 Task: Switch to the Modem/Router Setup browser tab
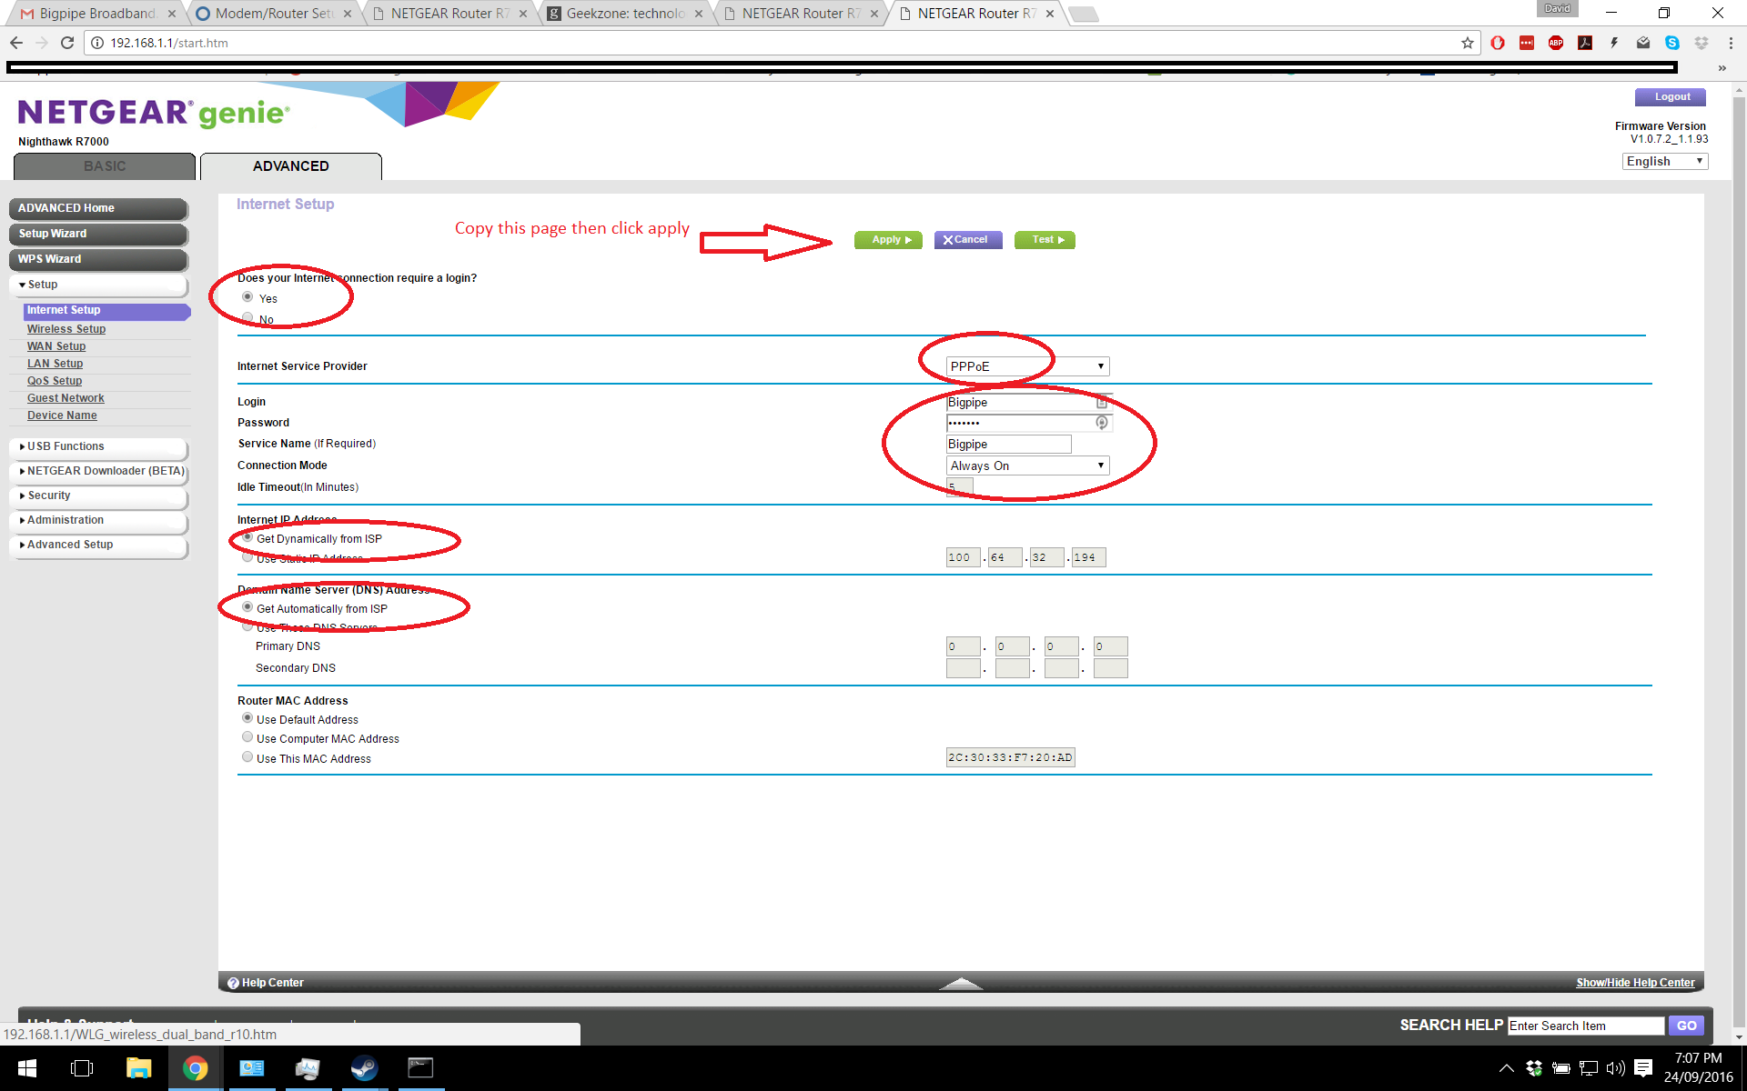point(273,14)
